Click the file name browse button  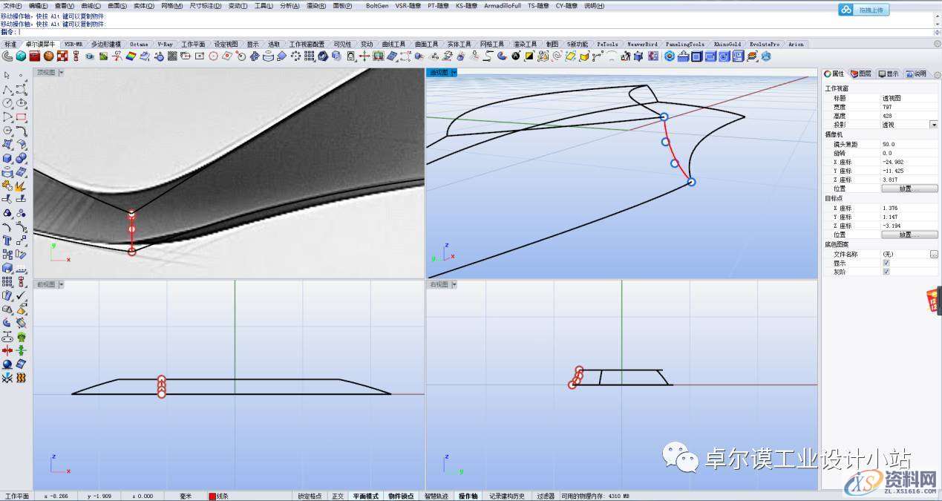(x=933, y=254)
